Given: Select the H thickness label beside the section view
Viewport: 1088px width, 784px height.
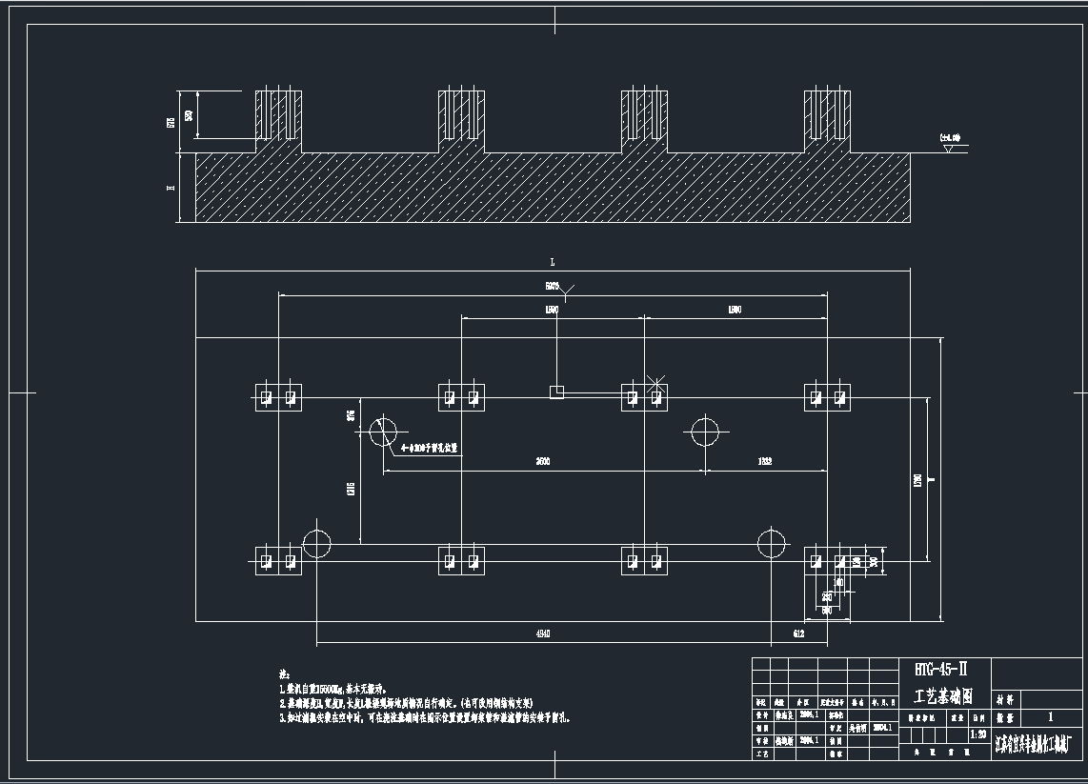Looking at the screenshot, I should pos(171,188).
